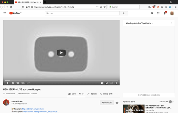Dislike the video with thumbs down
The image size is (178, 113).
point(82,94)
